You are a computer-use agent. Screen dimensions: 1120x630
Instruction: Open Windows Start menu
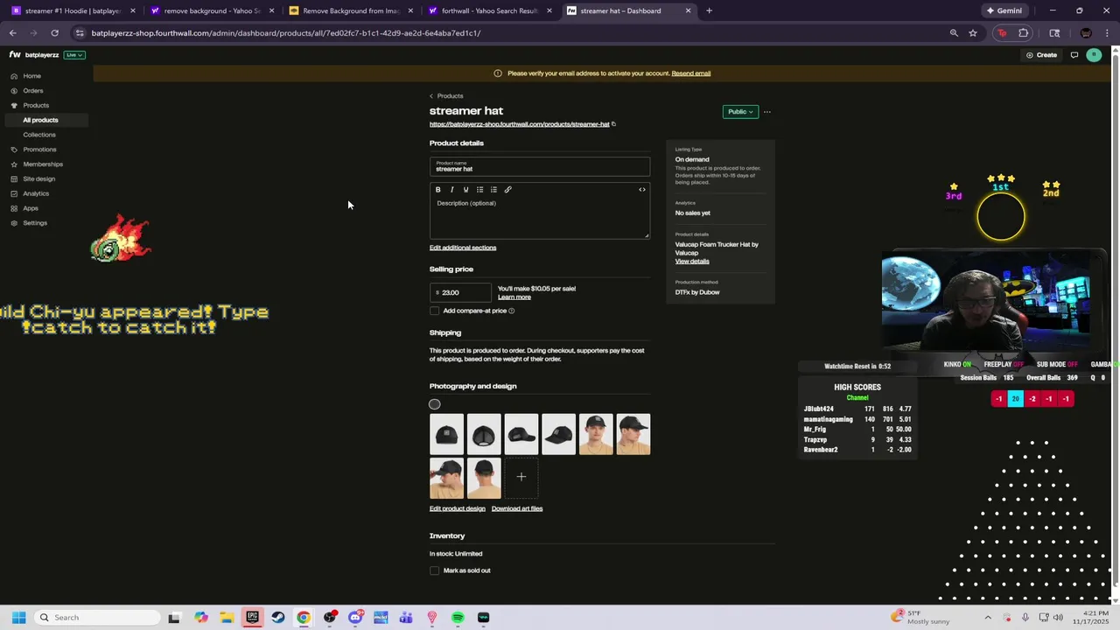18,618
